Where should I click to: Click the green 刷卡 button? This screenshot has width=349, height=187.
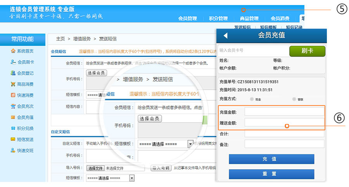click(307, 51)
